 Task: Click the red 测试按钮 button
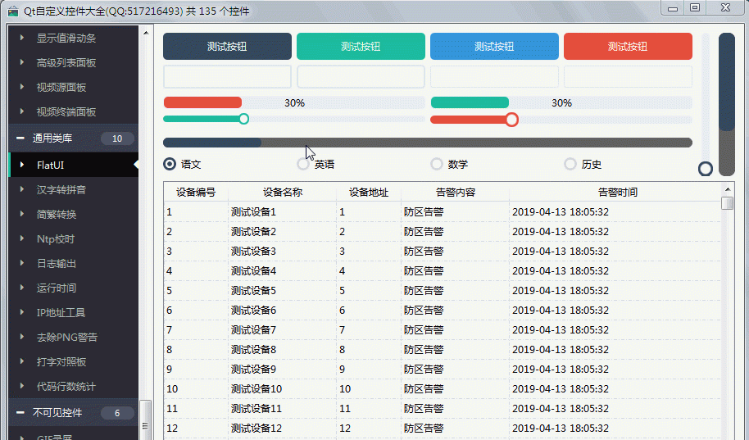(628, 47)
